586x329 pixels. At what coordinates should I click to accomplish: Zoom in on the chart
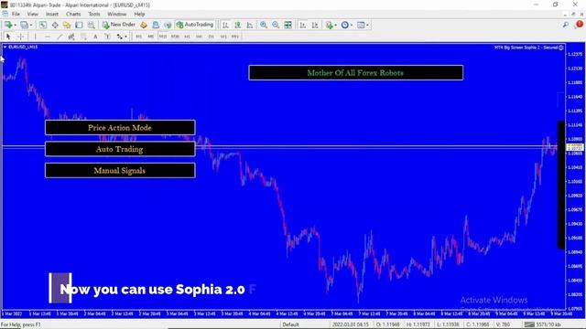(264, 25)
